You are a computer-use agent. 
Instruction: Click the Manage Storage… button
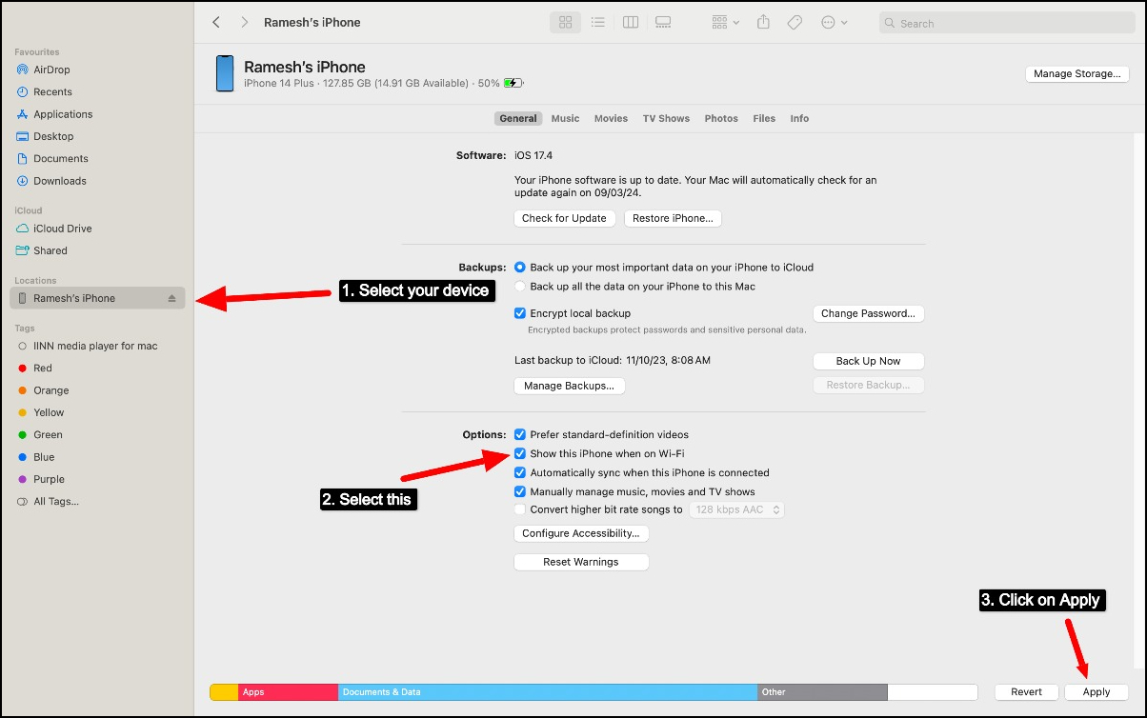click(x=1077, y=73)
